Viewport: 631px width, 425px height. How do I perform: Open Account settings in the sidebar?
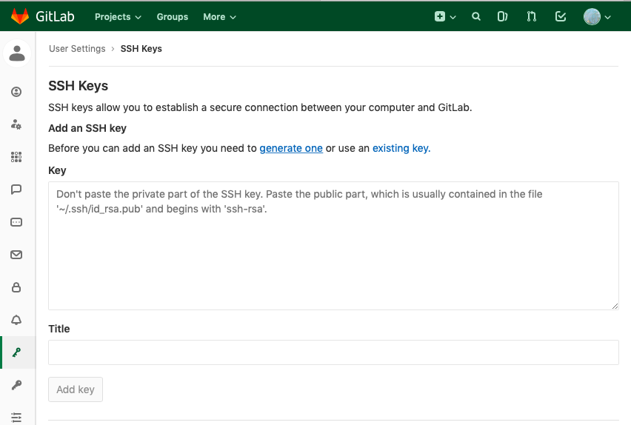coord(16,124)
